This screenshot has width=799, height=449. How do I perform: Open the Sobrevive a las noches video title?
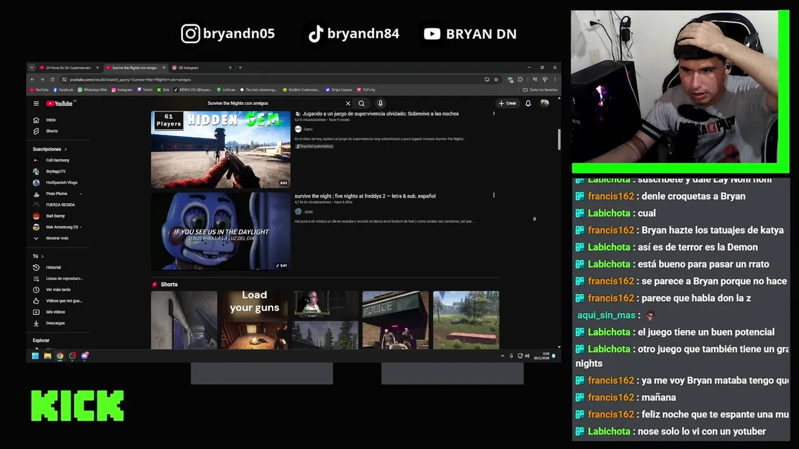tap(381, 113)
